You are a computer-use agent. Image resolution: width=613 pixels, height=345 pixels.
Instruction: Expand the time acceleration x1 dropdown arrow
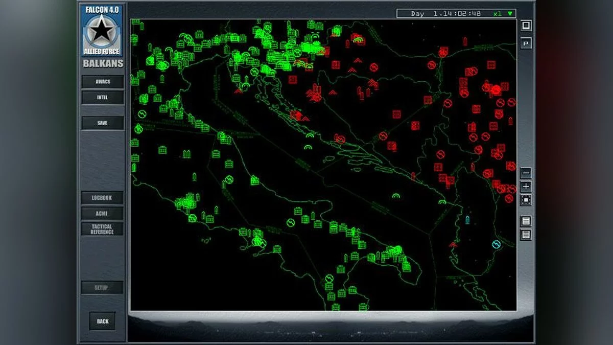(510, 14)
